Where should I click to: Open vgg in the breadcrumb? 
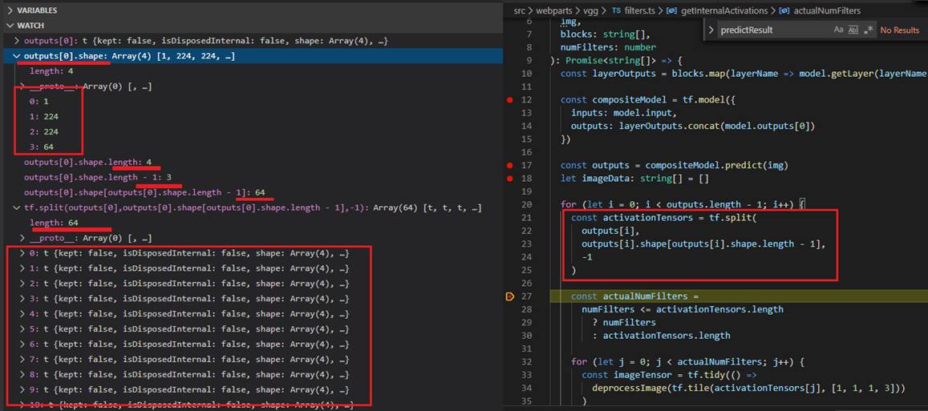pyautogui.click(x=590, y=10)
